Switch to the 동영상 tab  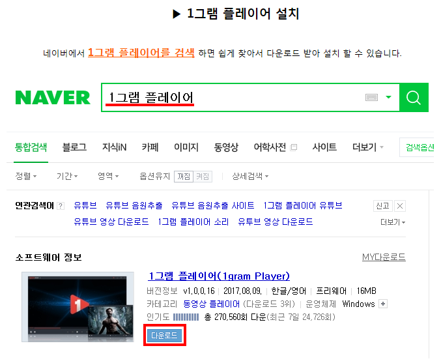pos(226,147)
